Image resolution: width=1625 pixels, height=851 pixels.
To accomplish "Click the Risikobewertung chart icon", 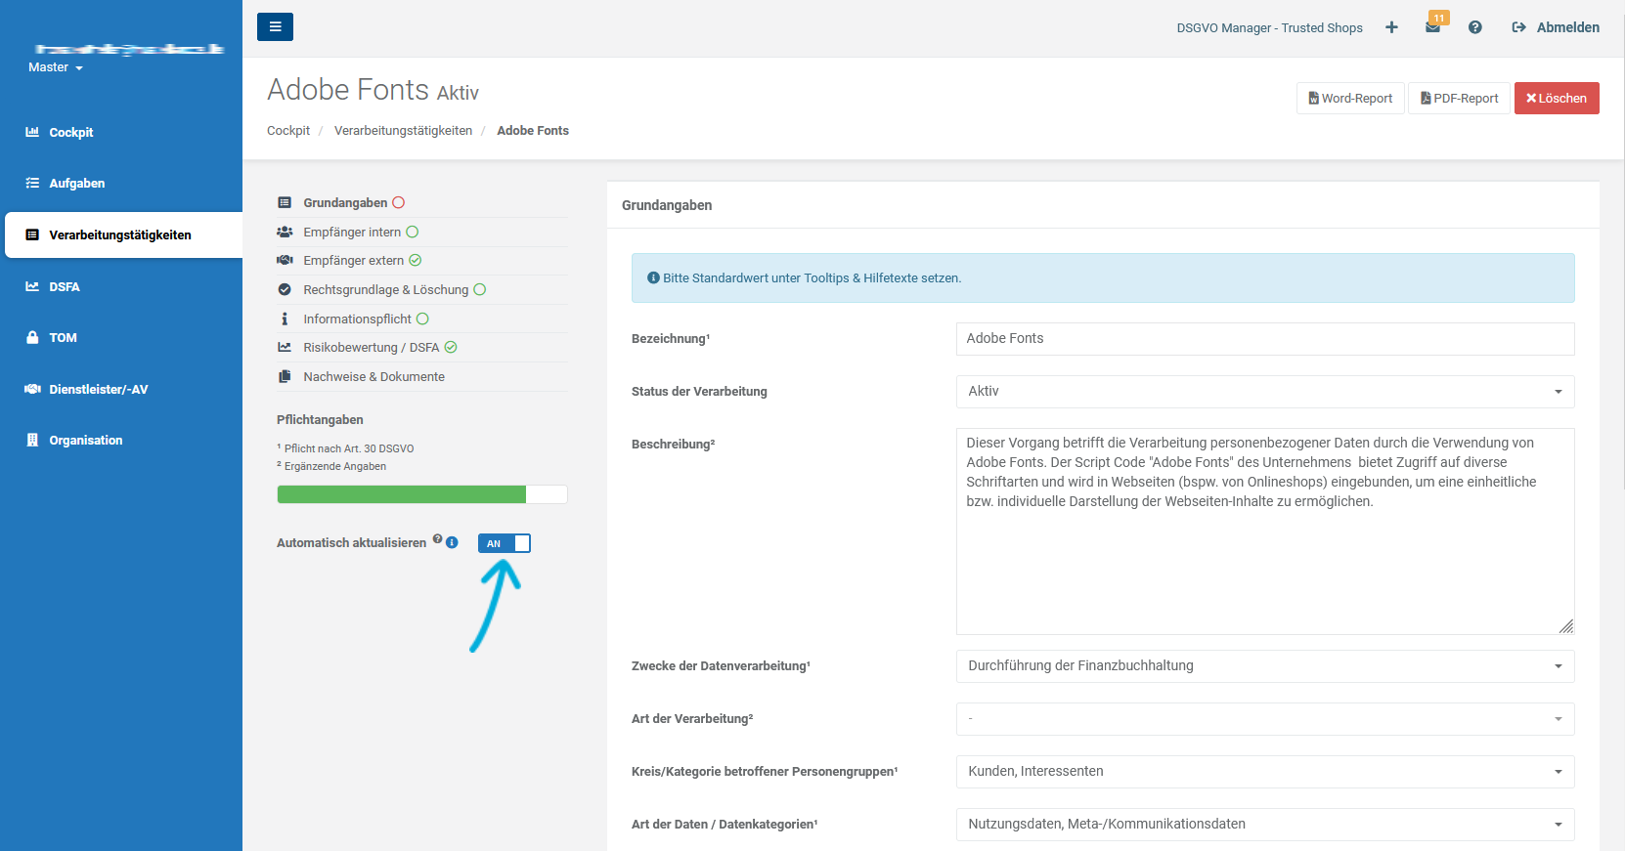I will click(x=285, y=347).
